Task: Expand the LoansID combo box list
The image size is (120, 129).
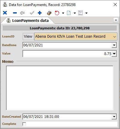Action: (115, 37)
